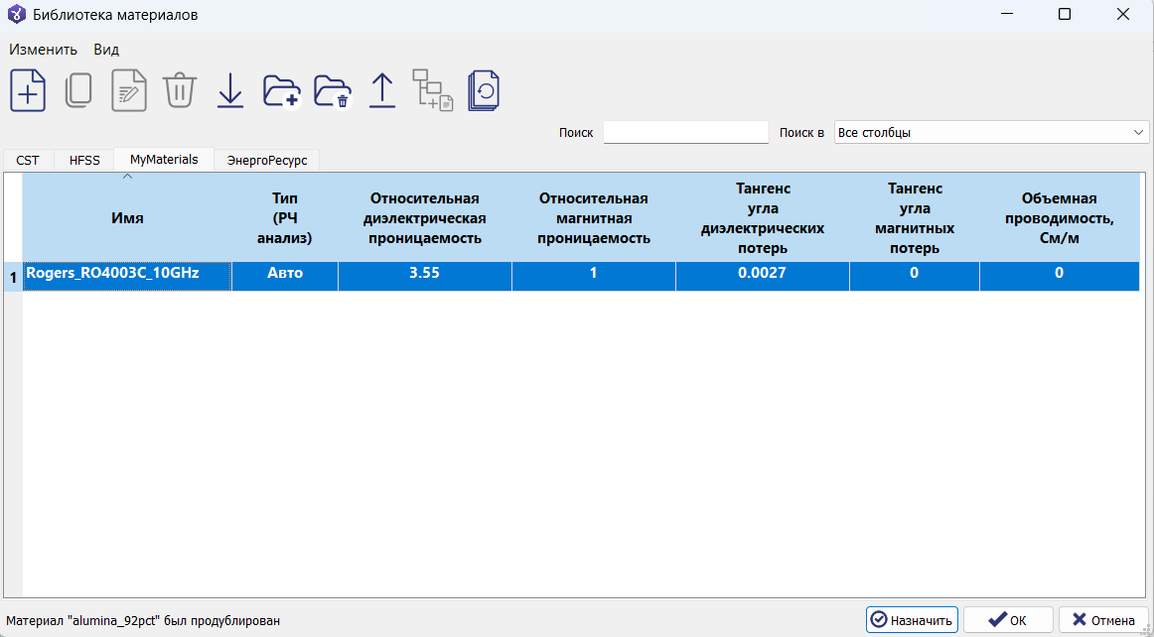Click the hierarchy add document icon

[x=433, y=90]
